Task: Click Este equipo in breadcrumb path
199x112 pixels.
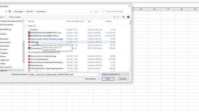Action: [x=19, y=12]
